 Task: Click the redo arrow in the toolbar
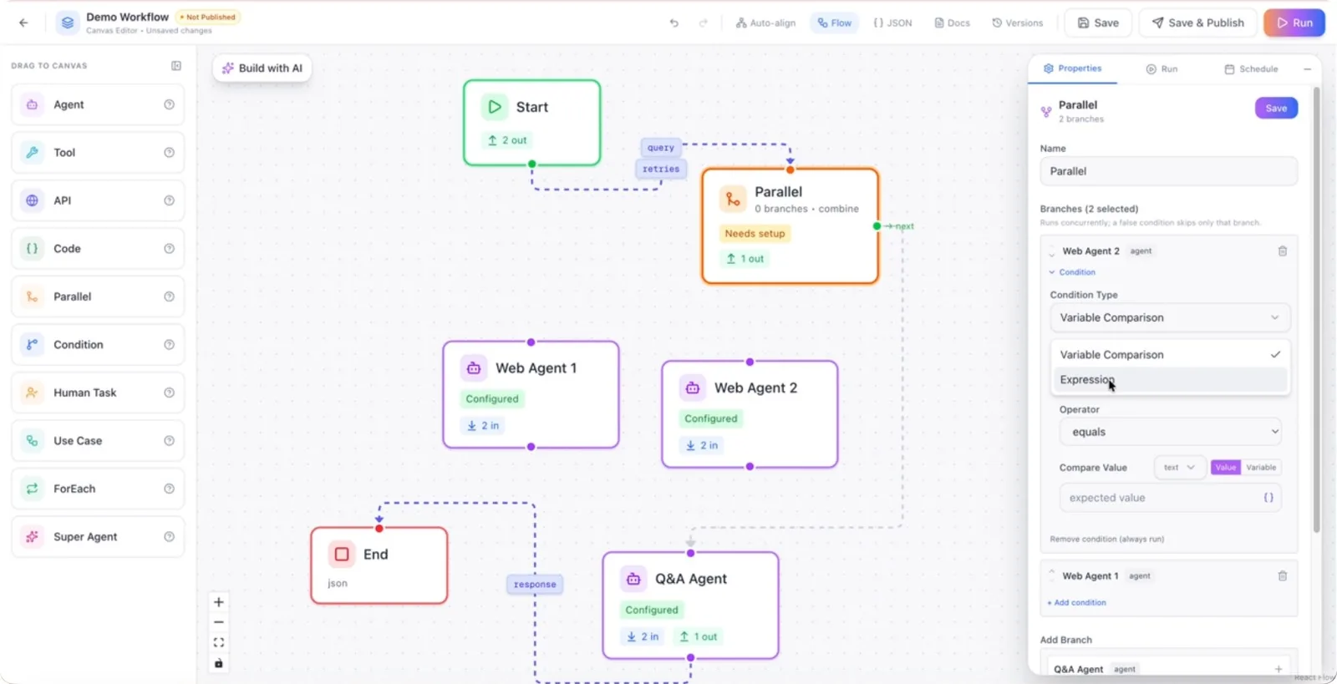(x=703, y=23)
